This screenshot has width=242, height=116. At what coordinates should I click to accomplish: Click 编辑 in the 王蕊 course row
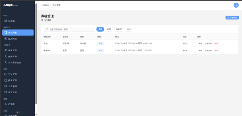(200, 50)
